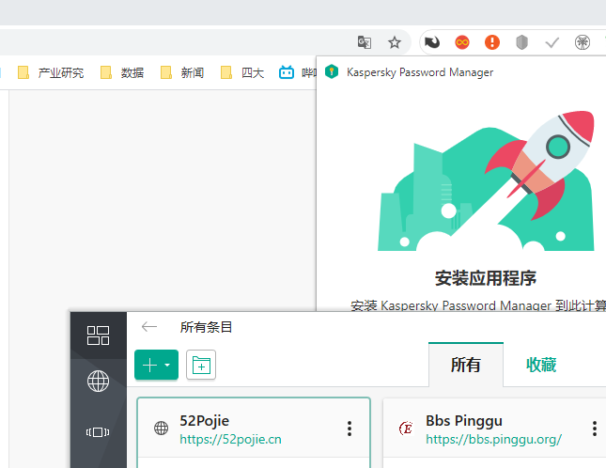
Task: Open the 52Pojie entry options menu
Action: [x=350, y=429]
